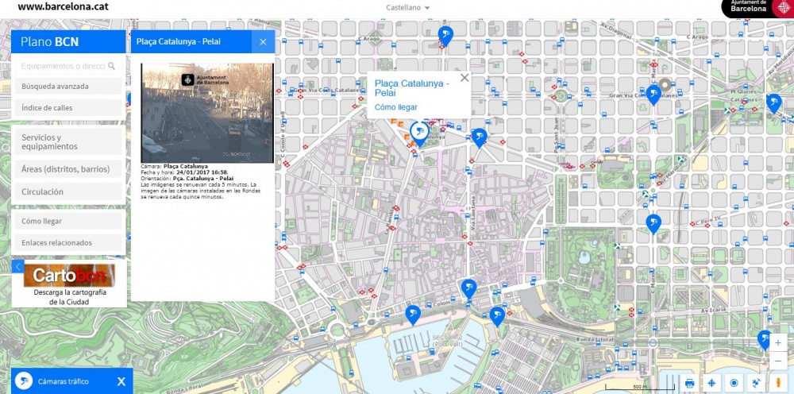Click the selected Plaça Catalunya camera marker
Screen dimensions: 794x394
point(419,131)
